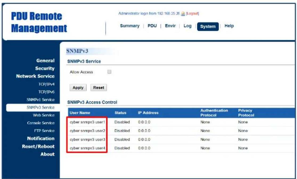The width and height of the screenshot is (297, 179).
Task: Open Reset/Reboot in the sidebar
Action: point(38,147)
